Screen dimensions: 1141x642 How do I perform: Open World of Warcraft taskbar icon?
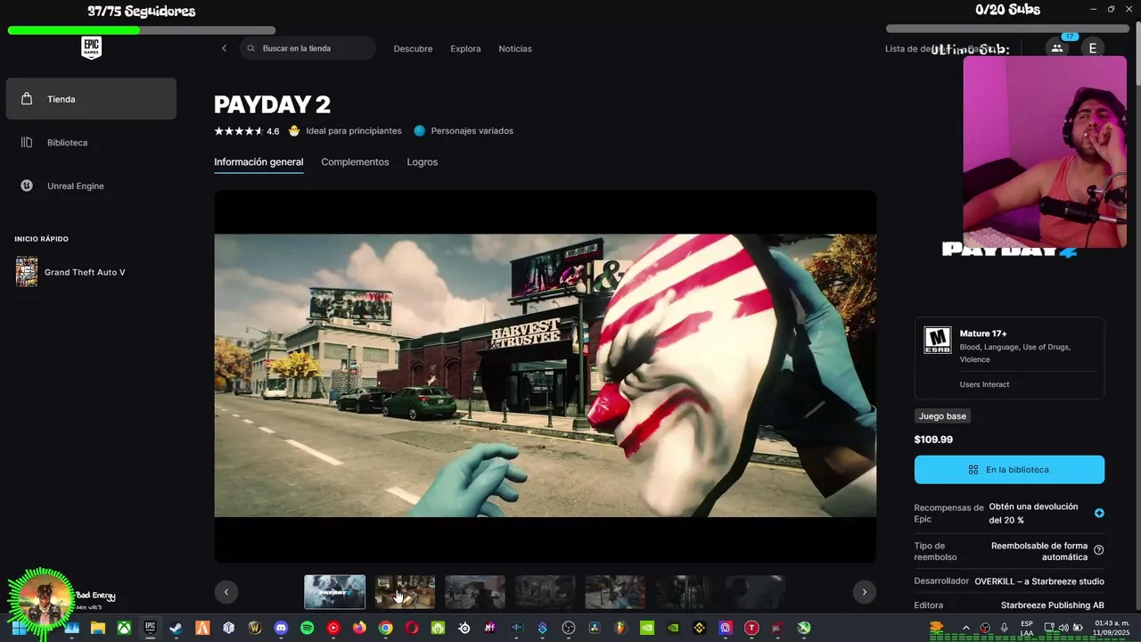pos(255,628)
